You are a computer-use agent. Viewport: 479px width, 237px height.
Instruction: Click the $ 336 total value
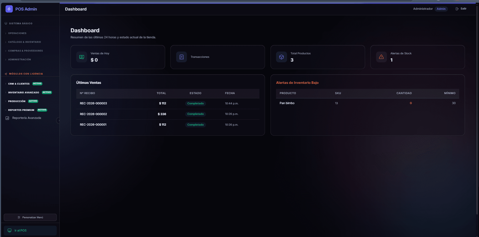click(x=162, y=114)
